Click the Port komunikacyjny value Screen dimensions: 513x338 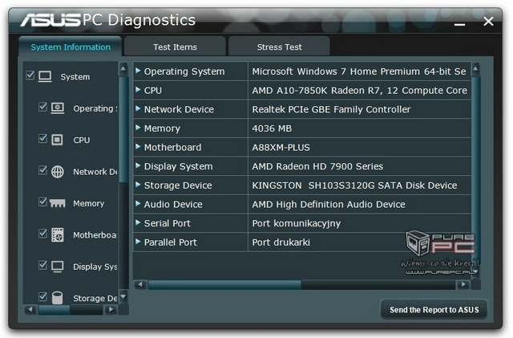pyautogui.click(x=296, y=223)
